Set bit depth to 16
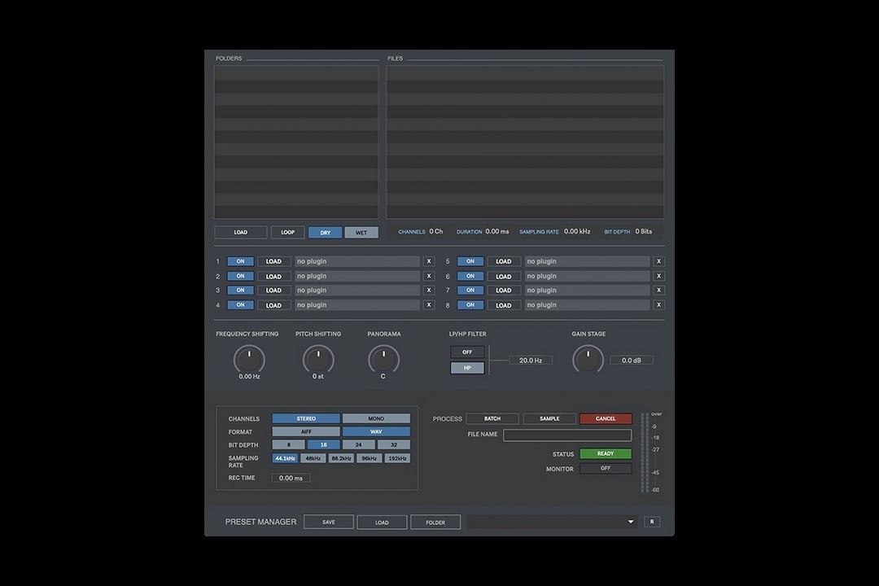The image size is (879, 586). (x=323, y=444)
